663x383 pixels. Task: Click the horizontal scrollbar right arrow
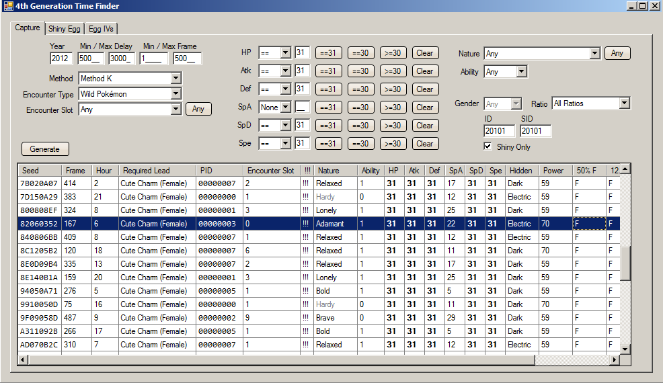pyautogui.click(x=615, y=359)
